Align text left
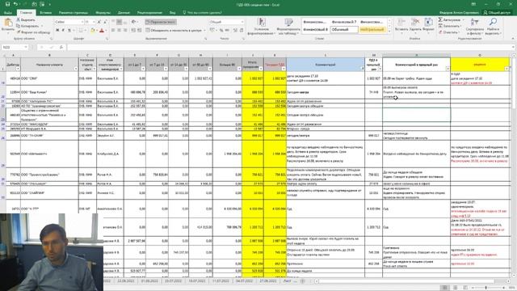 pyautogui.click(x=113, y=31)
